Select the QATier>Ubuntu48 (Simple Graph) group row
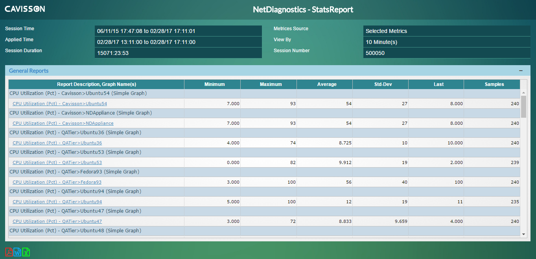The image size is (536, 259). click(264, 231)
